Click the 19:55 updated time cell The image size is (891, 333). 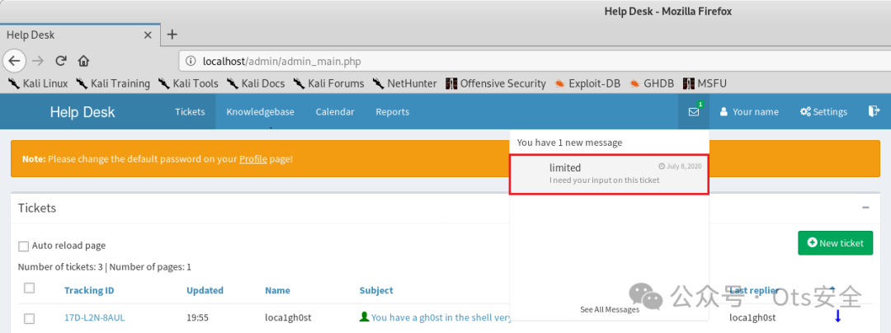pos(196,317)
